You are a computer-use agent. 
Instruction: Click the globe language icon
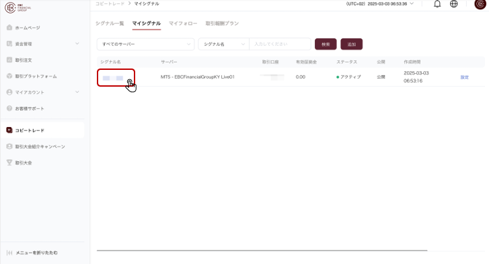(x=454, y=4)
